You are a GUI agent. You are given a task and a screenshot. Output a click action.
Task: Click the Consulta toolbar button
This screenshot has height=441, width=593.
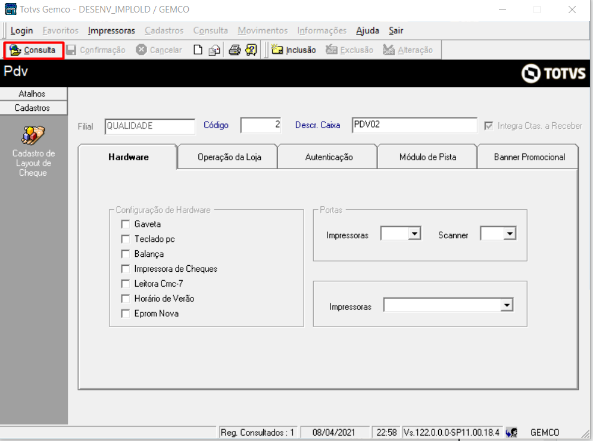33,50
